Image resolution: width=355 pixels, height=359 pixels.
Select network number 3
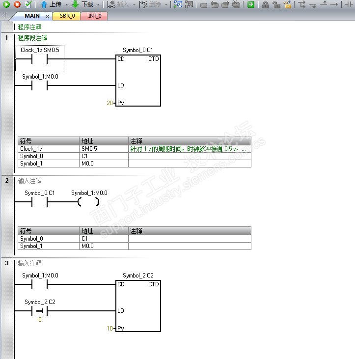[x=7, y=263]
